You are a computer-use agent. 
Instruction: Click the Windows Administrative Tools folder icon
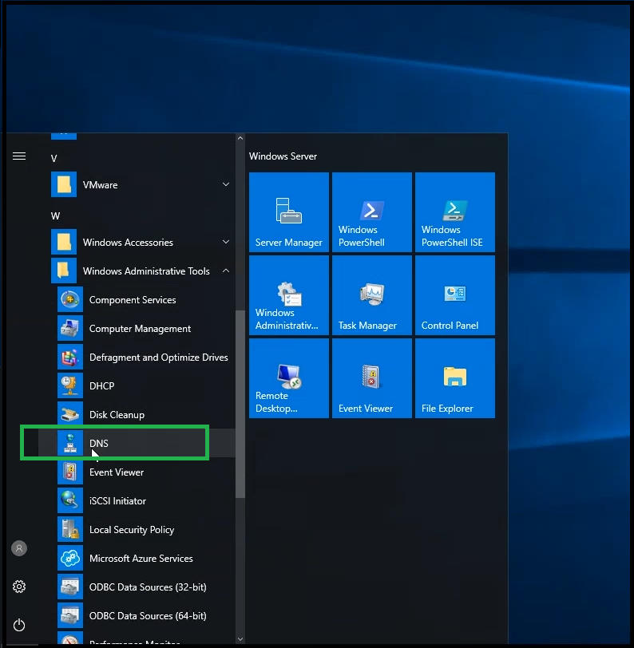(x=64, y=271)
